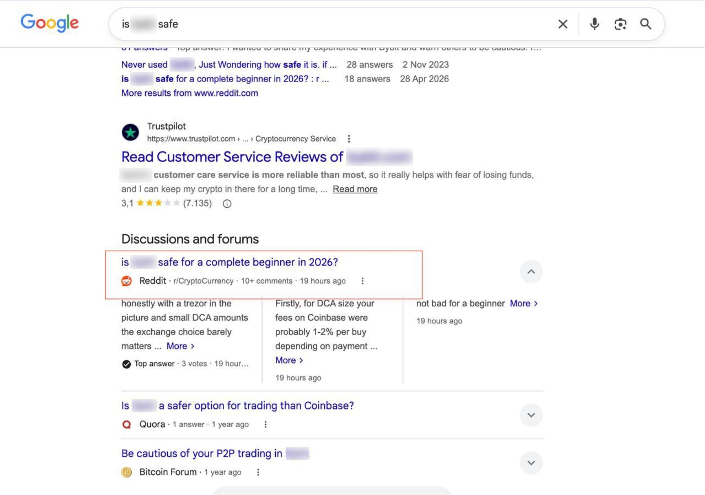This screenshot has height=495, width=705.
Task: Expand the Quora safer option discussion
Action: click(531, 415)
